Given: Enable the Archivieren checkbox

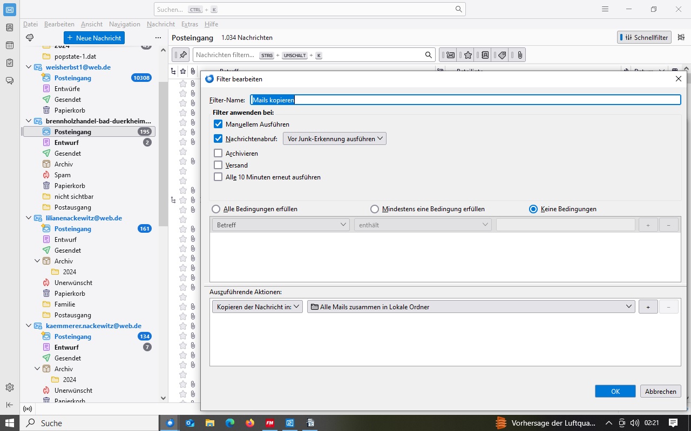Looking at the screenshot, I should (218, 154).
